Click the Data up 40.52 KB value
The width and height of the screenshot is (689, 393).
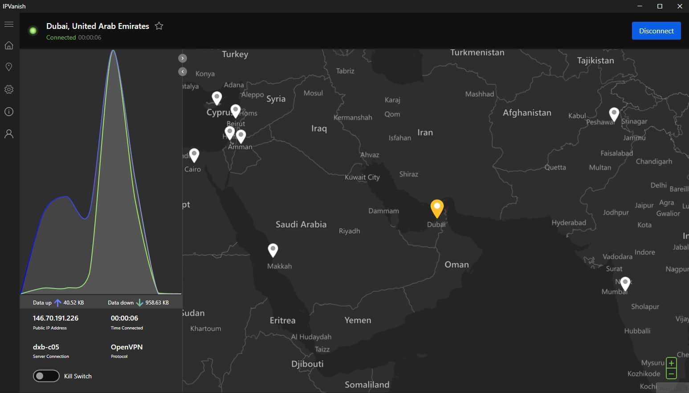[x=73, y=303]
